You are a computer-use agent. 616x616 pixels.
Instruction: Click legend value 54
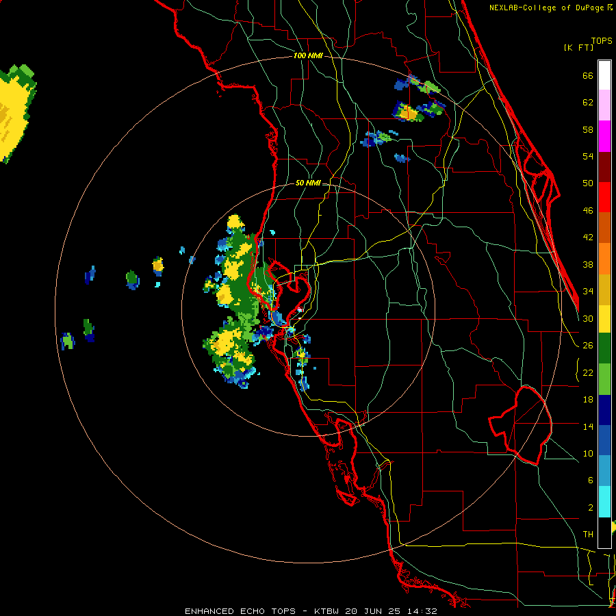[x=588, y=156]
